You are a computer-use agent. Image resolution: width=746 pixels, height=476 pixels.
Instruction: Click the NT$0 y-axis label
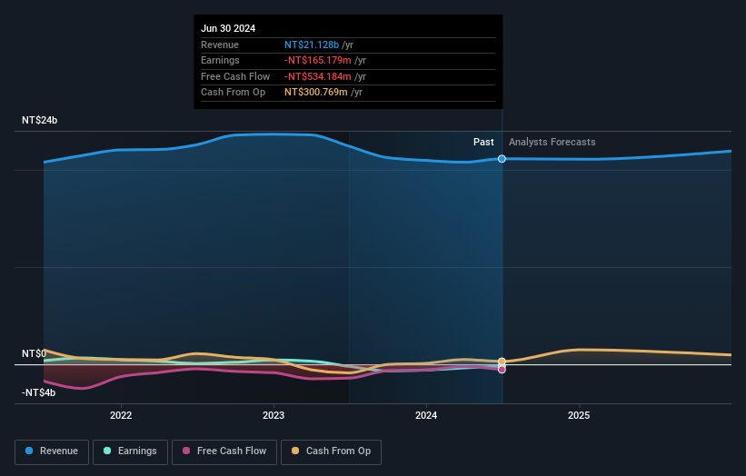click(x=34, y=353)
